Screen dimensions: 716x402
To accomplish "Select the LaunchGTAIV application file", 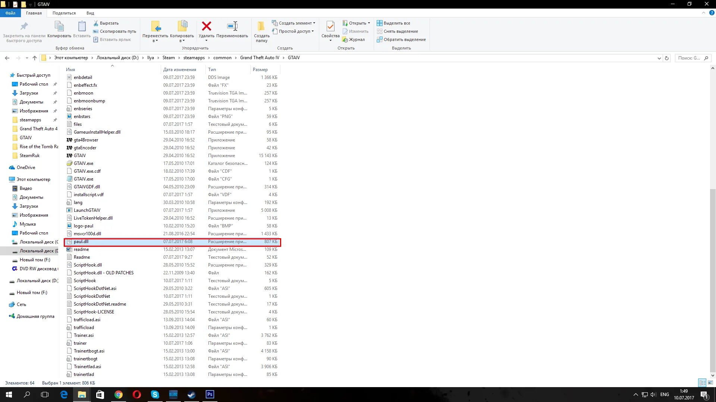I will coord(87,210).
